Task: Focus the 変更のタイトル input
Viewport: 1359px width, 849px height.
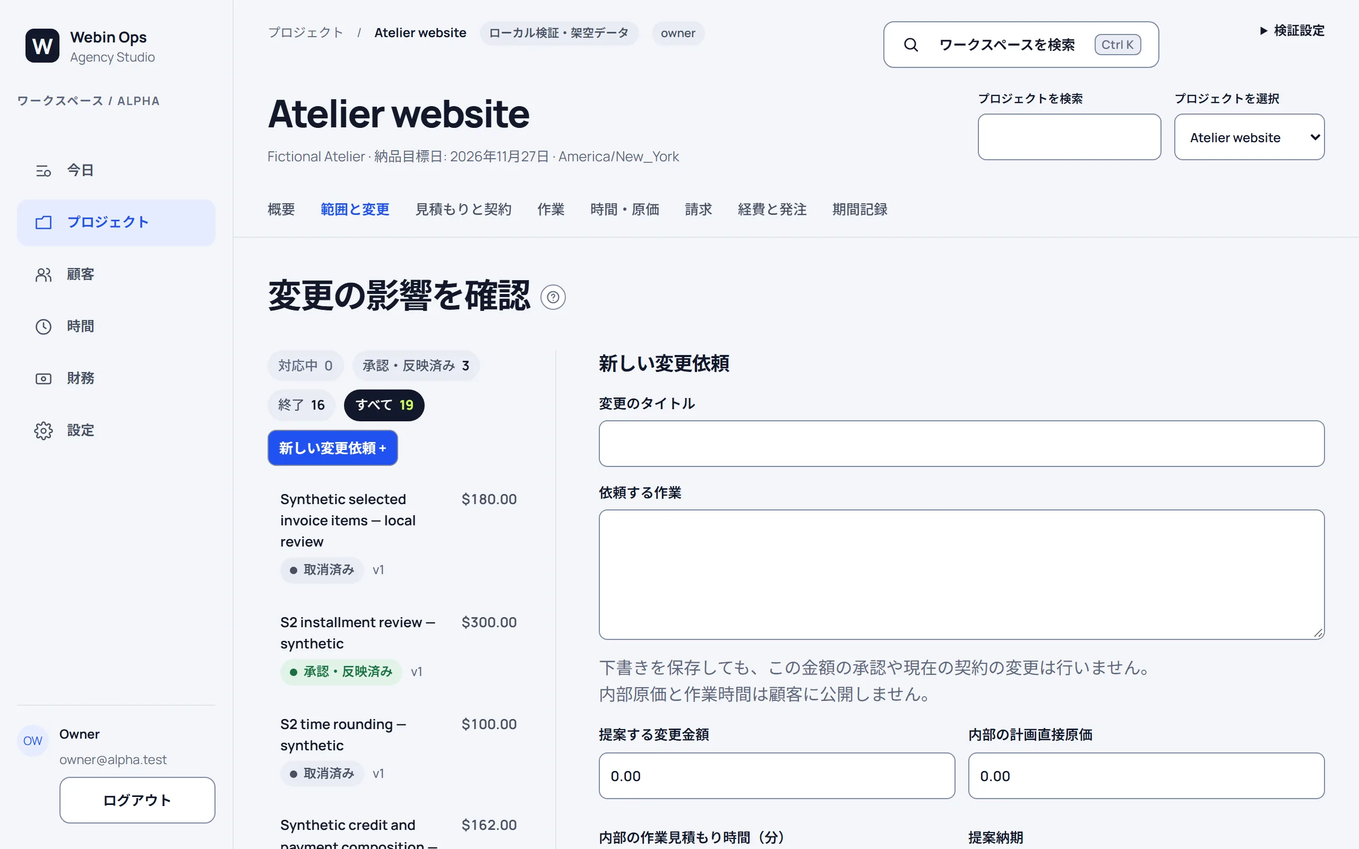Action: point(961,444)
